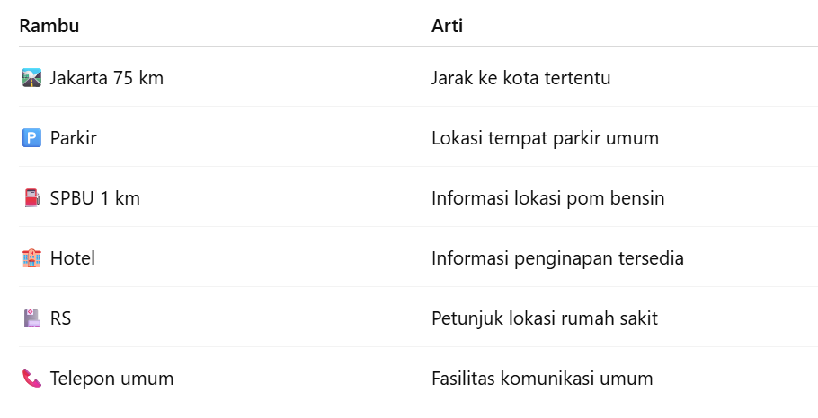The height and width of the screenshot is (418, 818).
Task: Click the Rambu column header
Action: point(49,26)
